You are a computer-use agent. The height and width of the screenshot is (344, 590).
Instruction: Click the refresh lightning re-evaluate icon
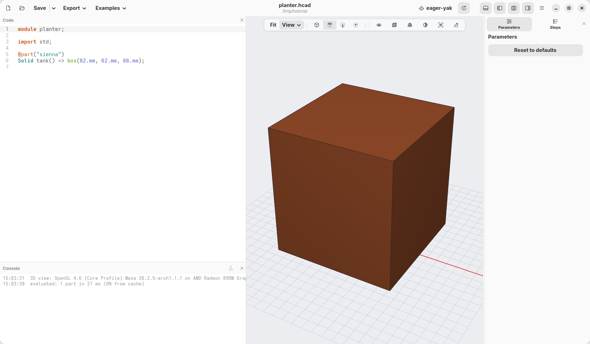pyautogui.click(x=464, y=8)
